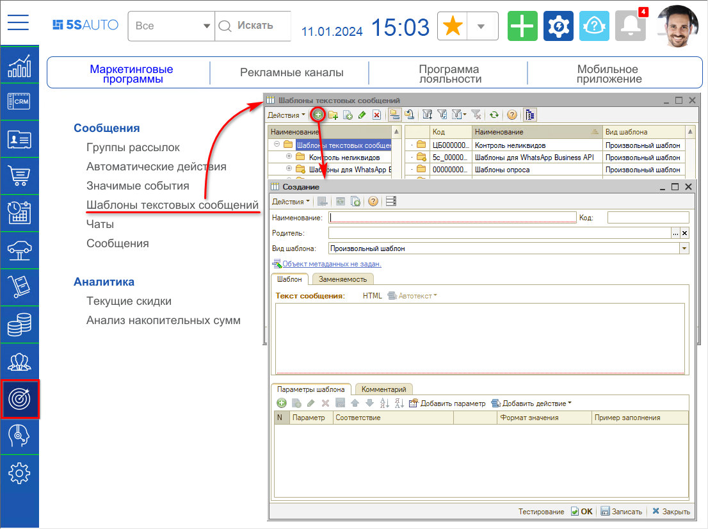The width and height of the screenshot is (708, 529).
Task: Open Группы рассылок menu item
Action: tap(133, 147)
